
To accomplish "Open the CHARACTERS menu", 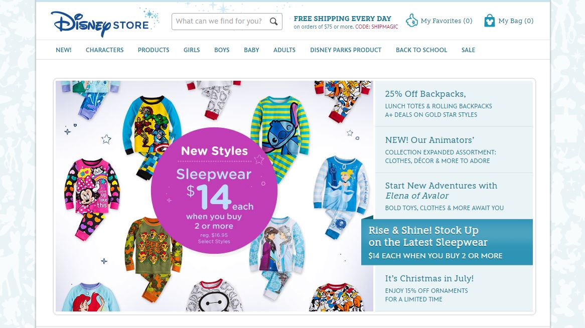I will coord(104,50).
